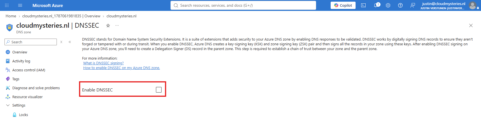This screenshot has width=481, height=118.
Task: Open the Microsoft apps grid launcher
Action: 7,5
